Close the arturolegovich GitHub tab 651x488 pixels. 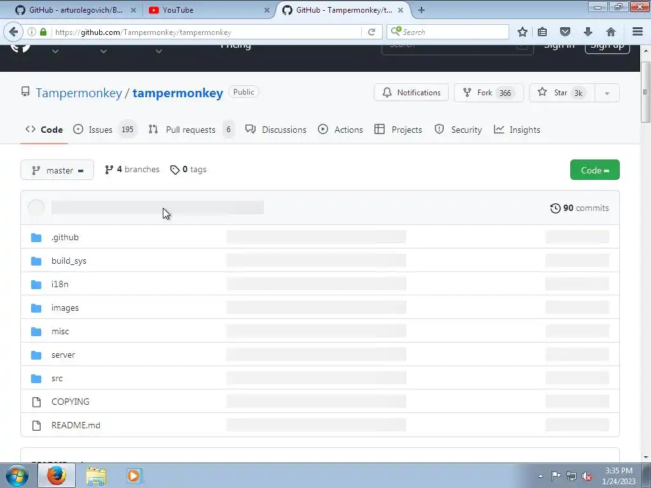134,10
